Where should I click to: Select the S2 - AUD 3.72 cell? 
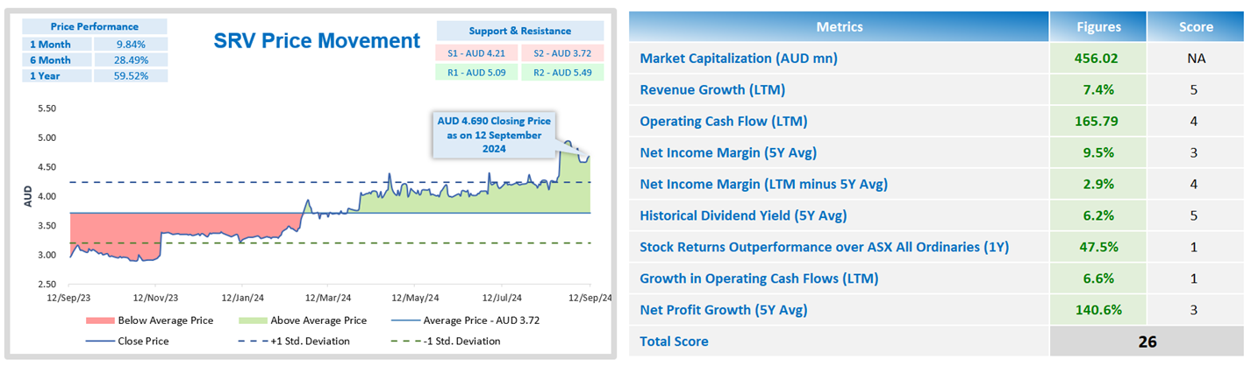pyautogui.click(x=561, y=53)
